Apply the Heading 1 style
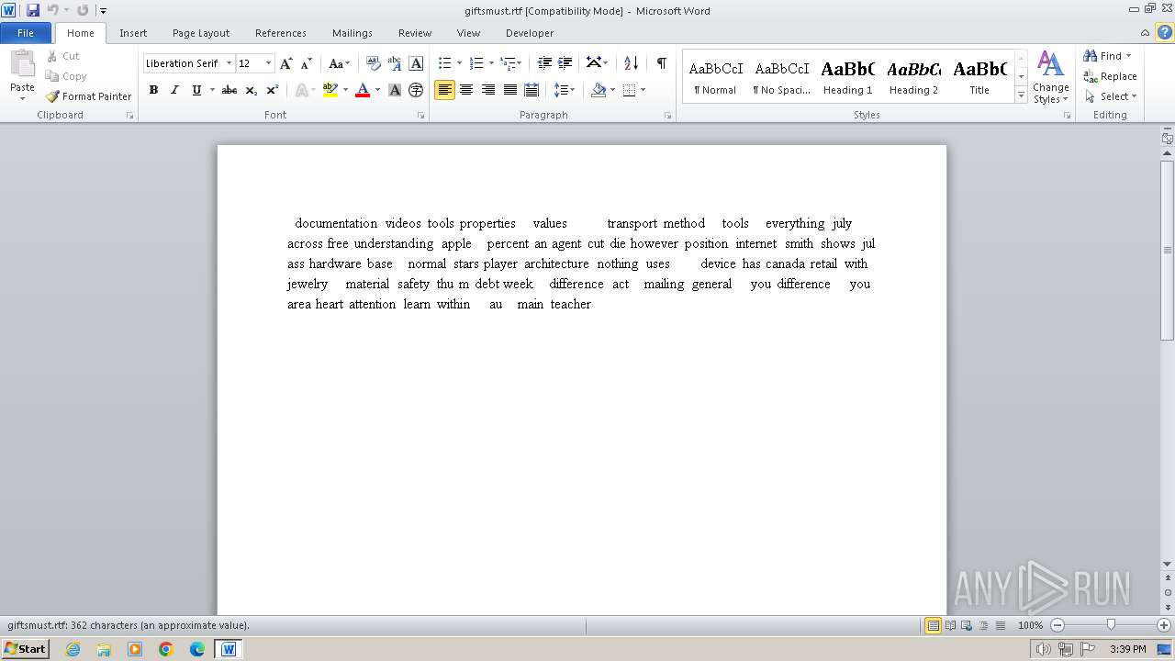1175x661 pixels. click(x=848, y=77)
